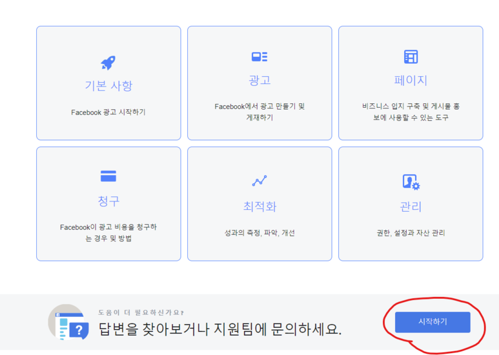Open the 기본 사항 heading link
Viewport: 499px width, 355px height.
pos(108,86)
